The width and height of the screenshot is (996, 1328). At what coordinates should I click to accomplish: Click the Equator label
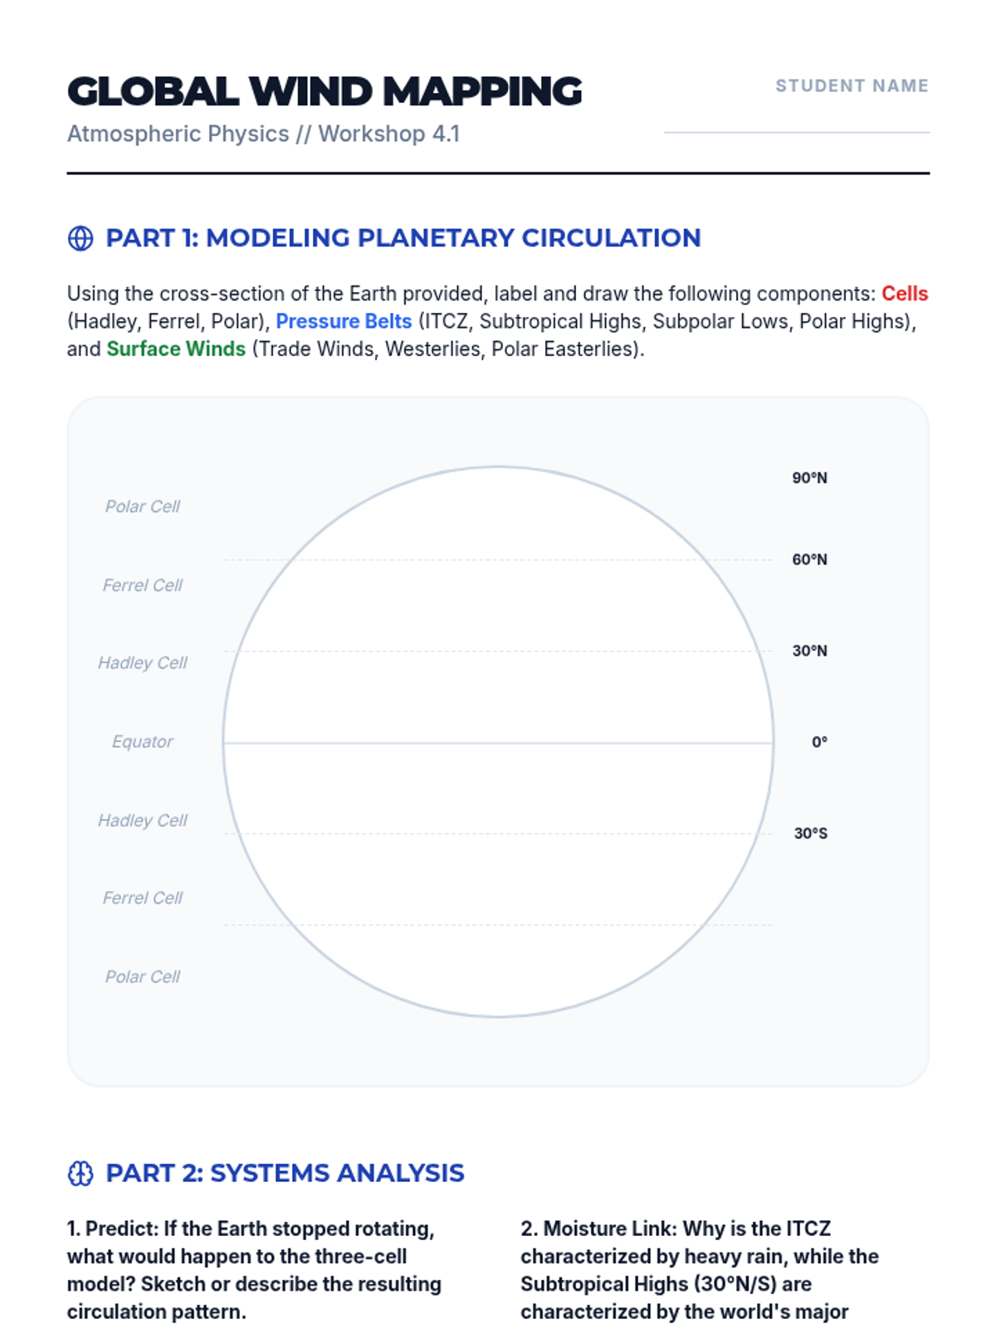(143, 742)
